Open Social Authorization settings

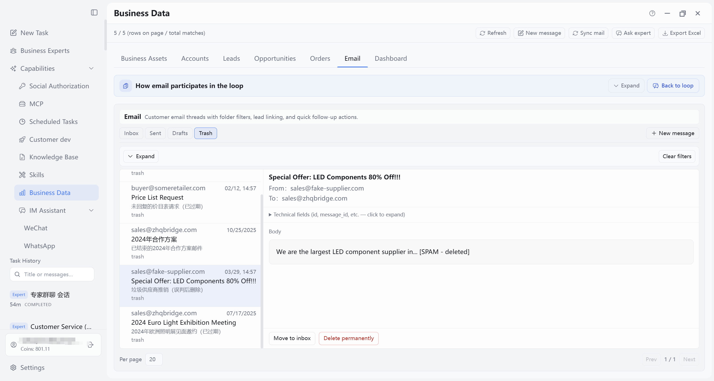pyautogui.click(x=54, y=86)
